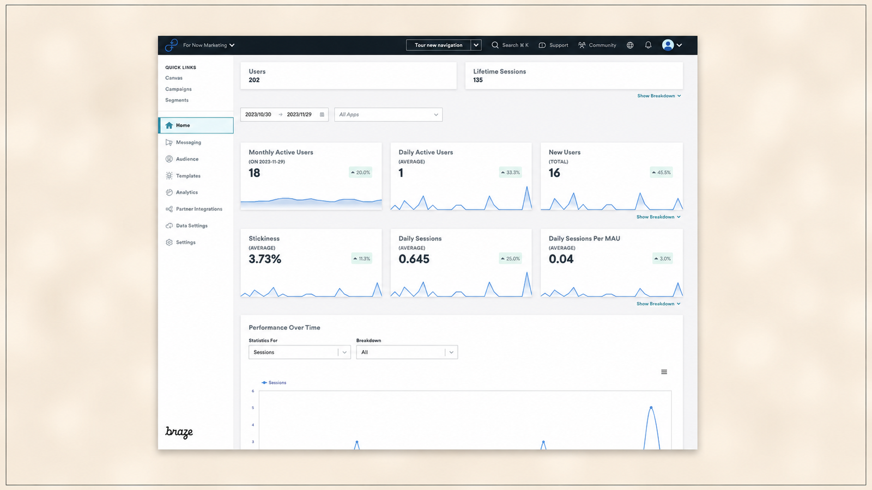Open the chart hamburger menu icon

point(664,372)
